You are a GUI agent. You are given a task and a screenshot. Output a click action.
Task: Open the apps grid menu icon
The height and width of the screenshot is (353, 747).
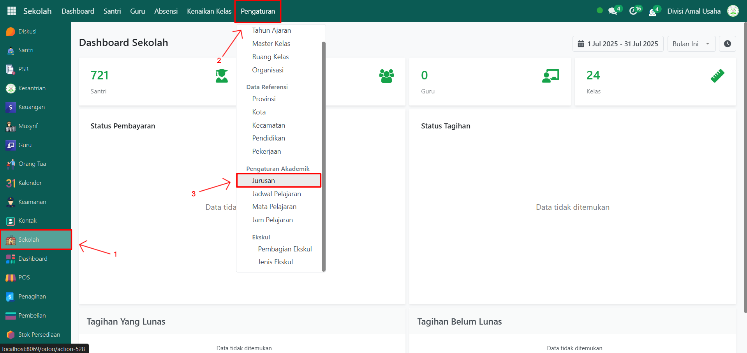[12, 11]
